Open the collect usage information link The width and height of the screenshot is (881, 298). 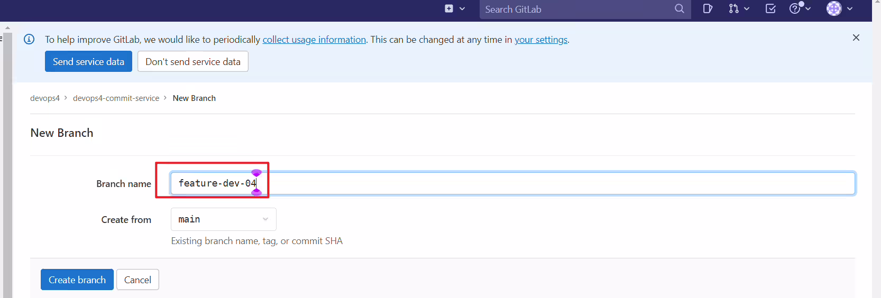click(314, 40)
